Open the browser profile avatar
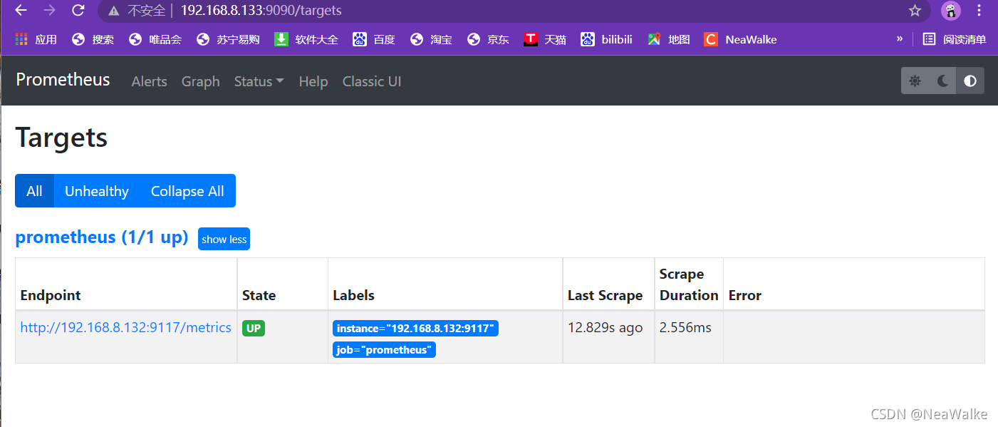Viewport: 998px width, 427px height. coord(950,11)
